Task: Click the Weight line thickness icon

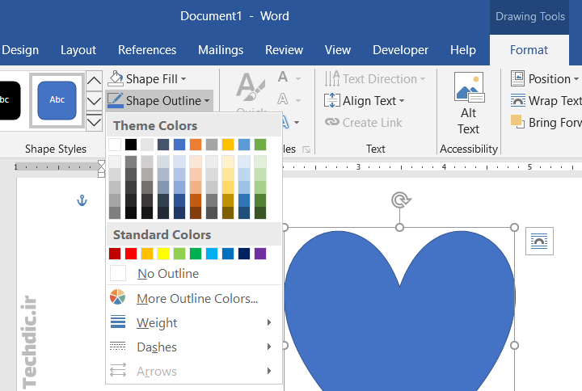Action: pos(118,322)
